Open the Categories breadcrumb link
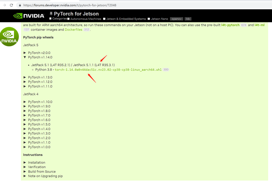 (x=60, y=19)
